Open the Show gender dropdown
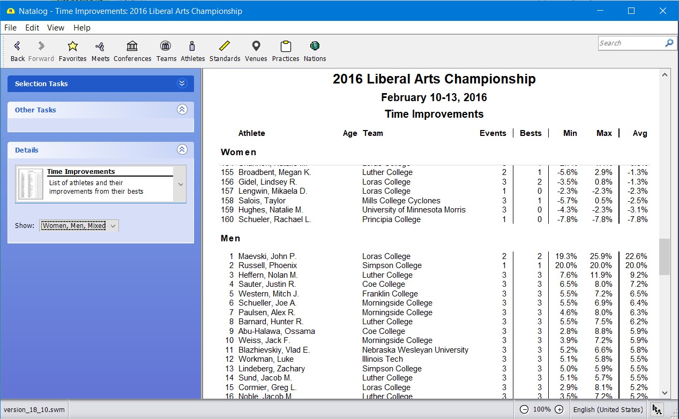Screen dimensions: 679x419 pos(79,226)
